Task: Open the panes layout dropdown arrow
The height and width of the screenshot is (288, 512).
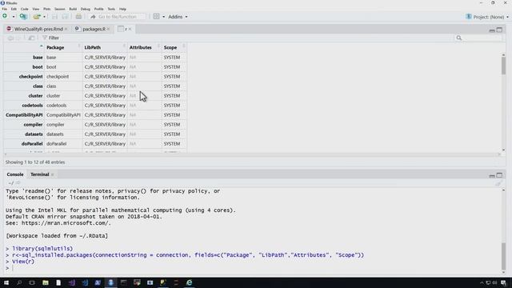Action: pos(163,17)
